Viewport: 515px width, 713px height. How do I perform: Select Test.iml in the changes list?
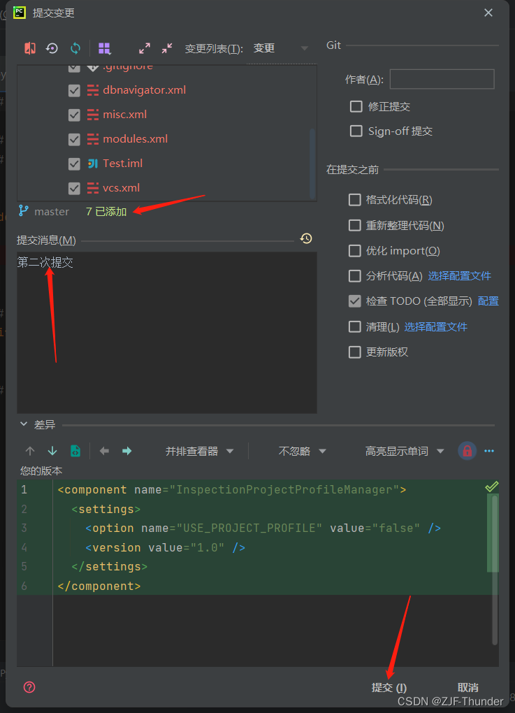point(123,164)
